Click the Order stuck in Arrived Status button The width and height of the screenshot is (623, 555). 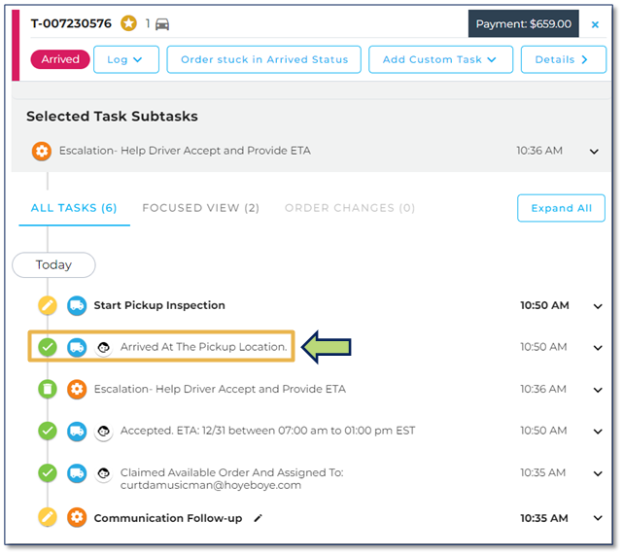[x=263, y=59]
